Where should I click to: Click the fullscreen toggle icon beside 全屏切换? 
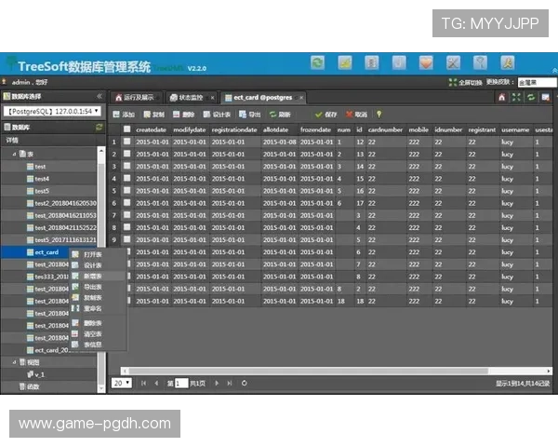pyautogui.click(x=453, y=83)
